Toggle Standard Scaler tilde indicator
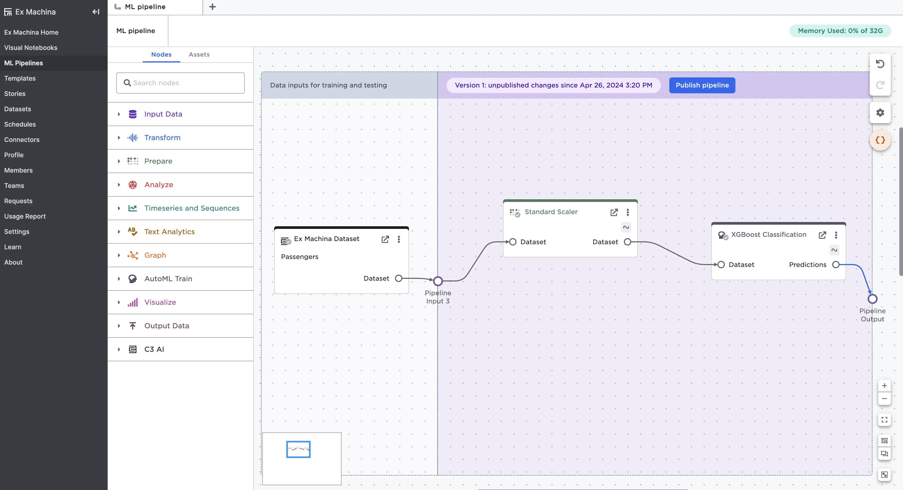Viewport: 903px width, 490px height. (626, 227)
